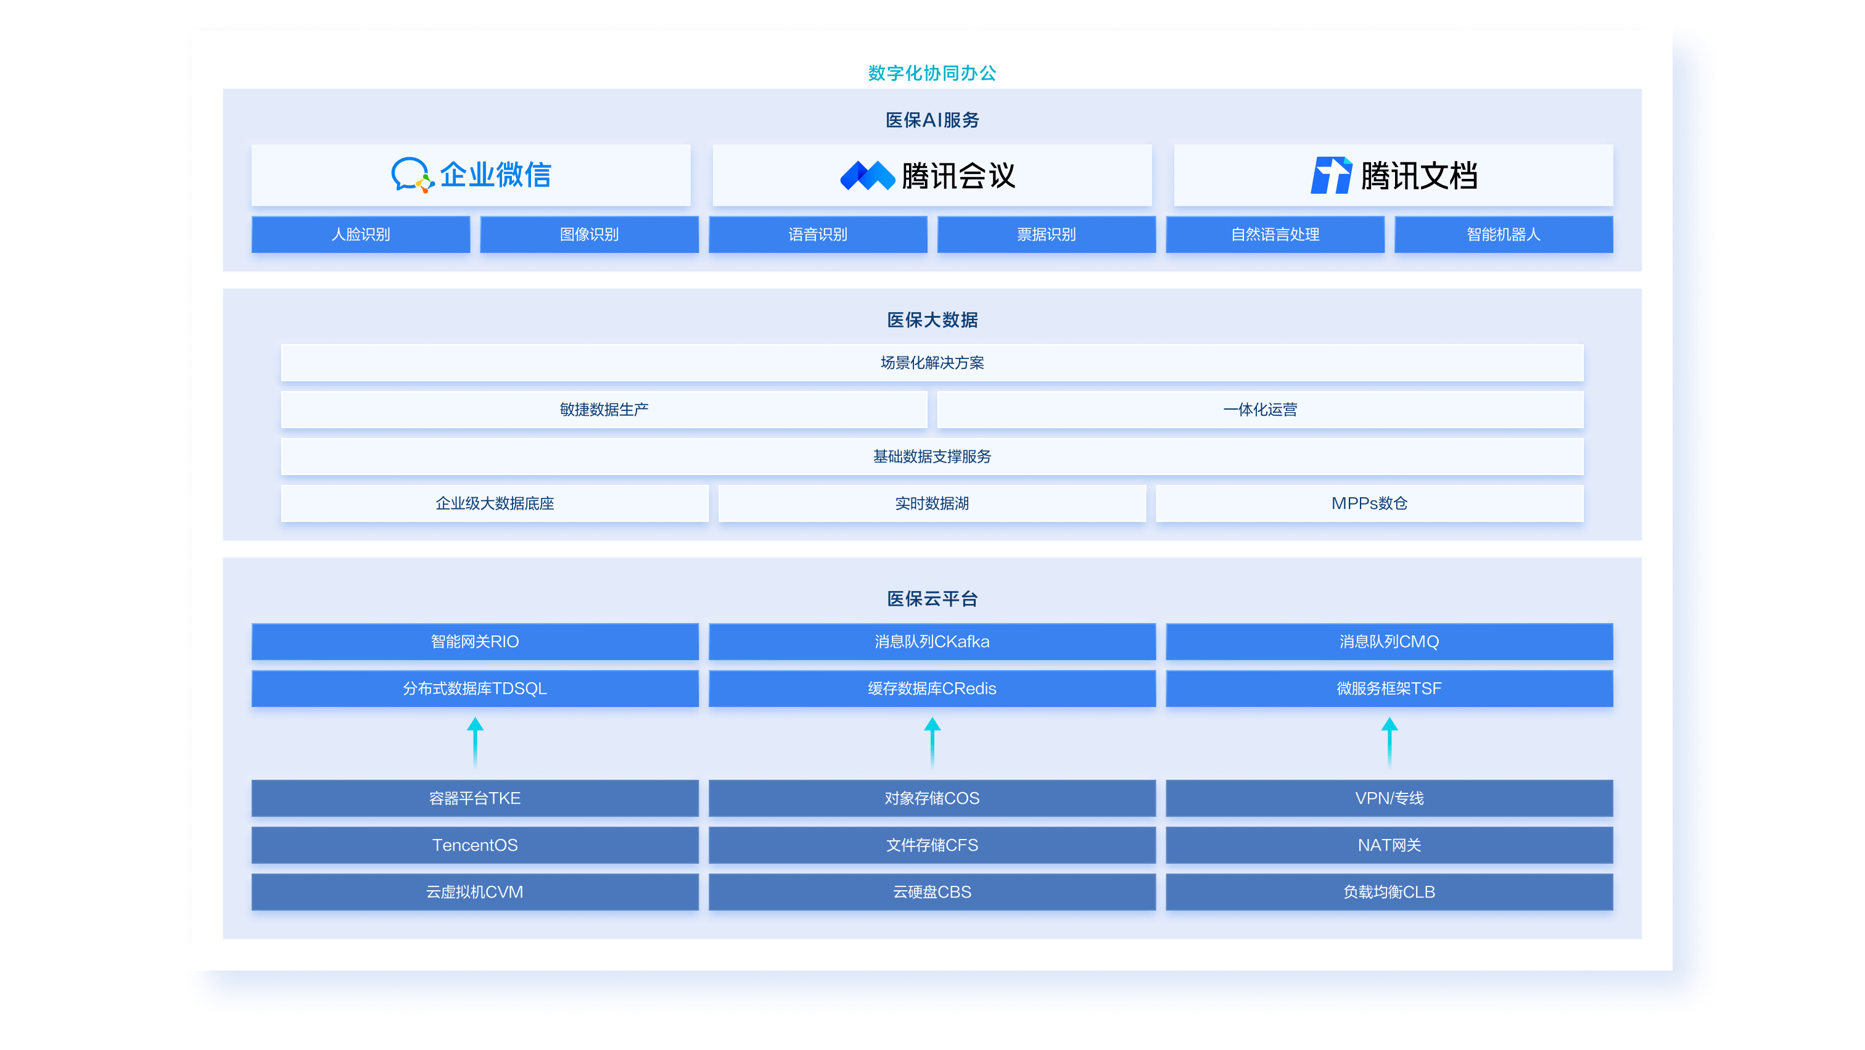Image resolution: width=1865 pixels, height=1050 pixels.
Task: Click the MPPs数仓 box
Action: pyautogui.click(x=1369, y=503)
